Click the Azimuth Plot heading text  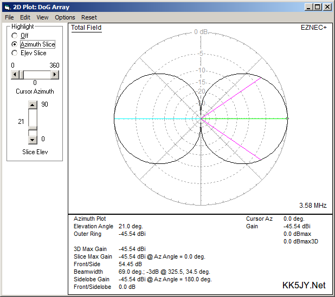[x=90, y=219]
